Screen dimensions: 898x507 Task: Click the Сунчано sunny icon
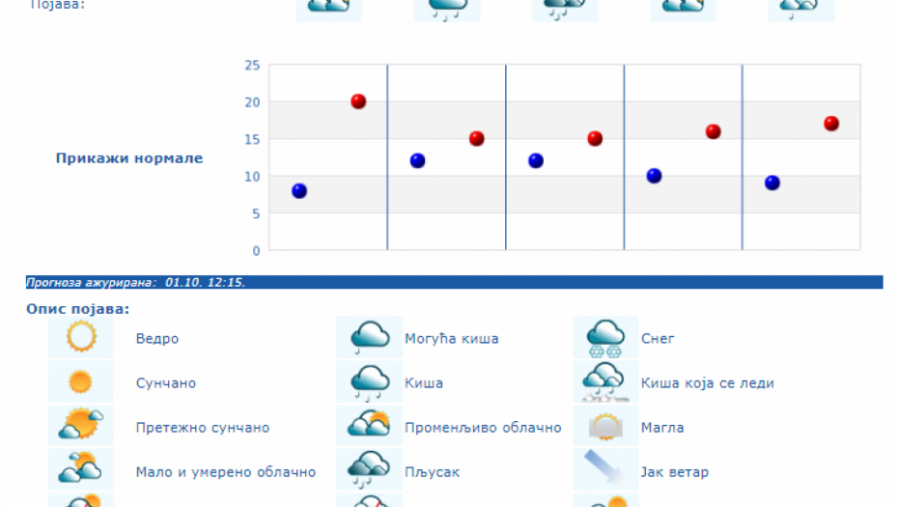click(81, 382)
